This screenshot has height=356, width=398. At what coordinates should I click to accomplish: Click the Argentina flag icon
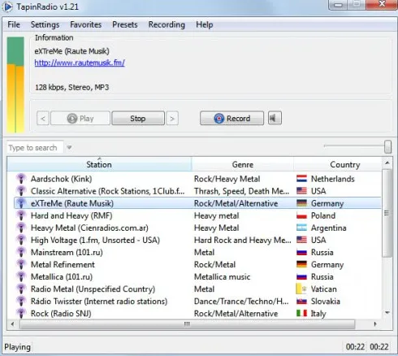[x=301, y=228]
